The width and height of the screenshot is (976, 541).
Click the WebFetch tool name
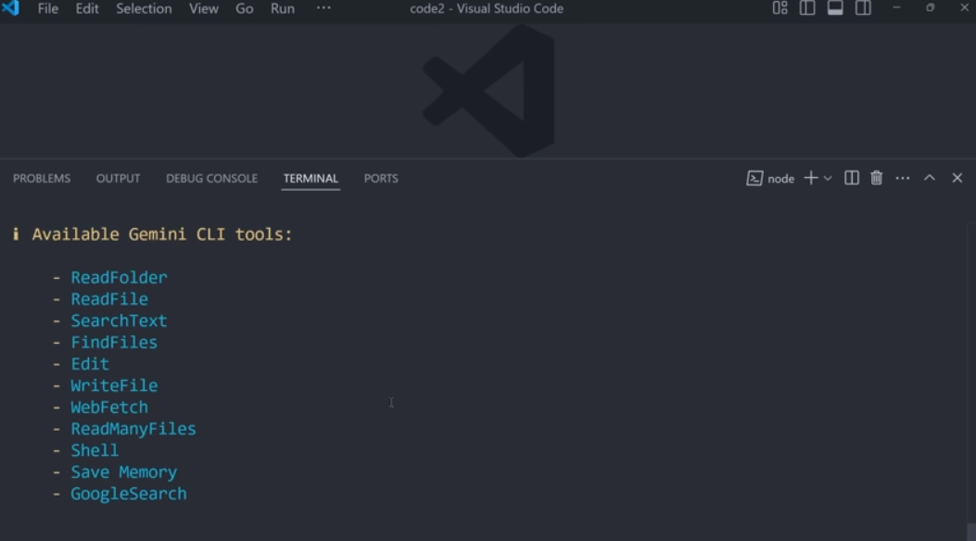click(109, 408)
